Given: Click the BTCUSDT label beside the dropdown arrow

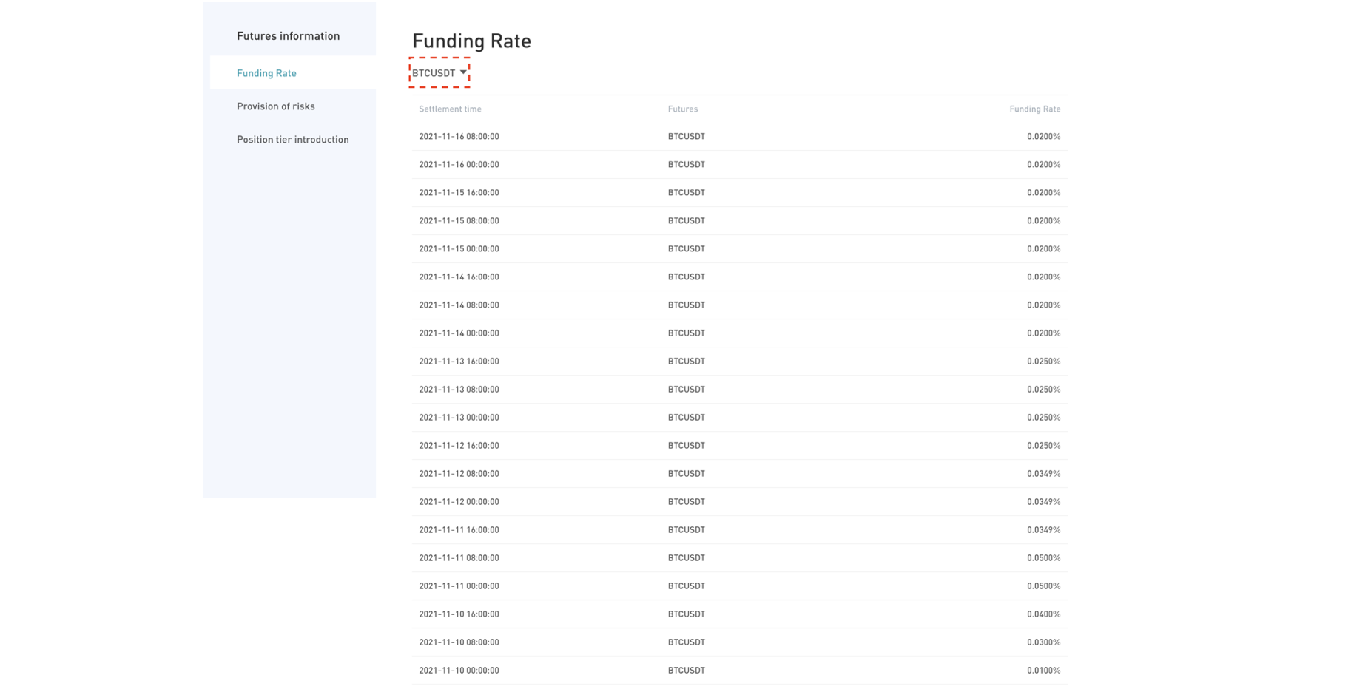Looking at the screenshot, I should (x=434, y=73).
